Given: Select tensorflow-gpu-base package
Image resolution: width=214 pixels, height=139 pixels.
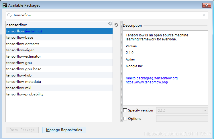Looking at the screenshot, I should coord(59,69).
